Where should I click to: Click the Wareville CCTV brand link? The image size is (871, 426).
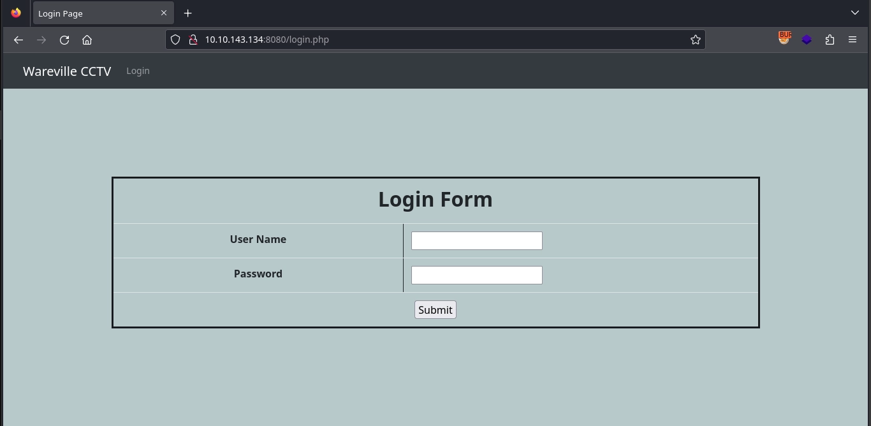coord(67,71)
